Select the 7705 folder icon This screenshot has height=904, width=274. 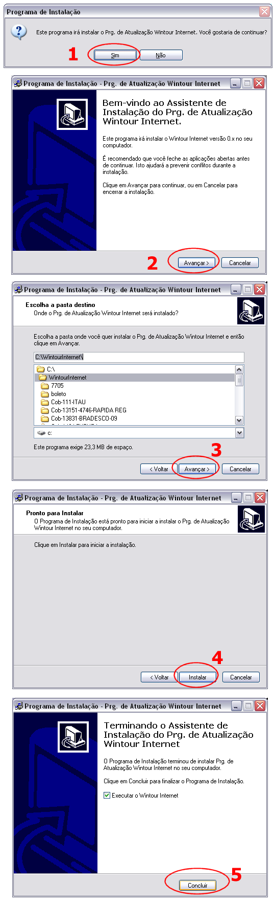point(45,386)
